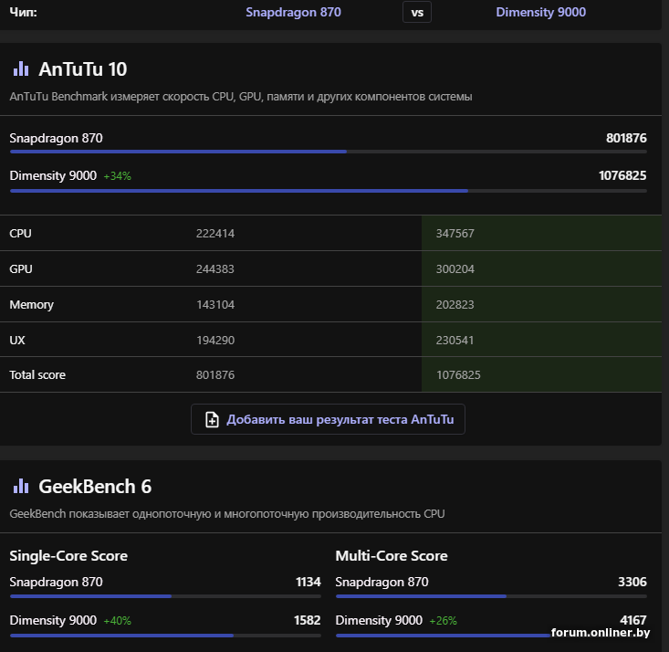Click the AnTuTu 10 bar chart icon

point(21,68)
